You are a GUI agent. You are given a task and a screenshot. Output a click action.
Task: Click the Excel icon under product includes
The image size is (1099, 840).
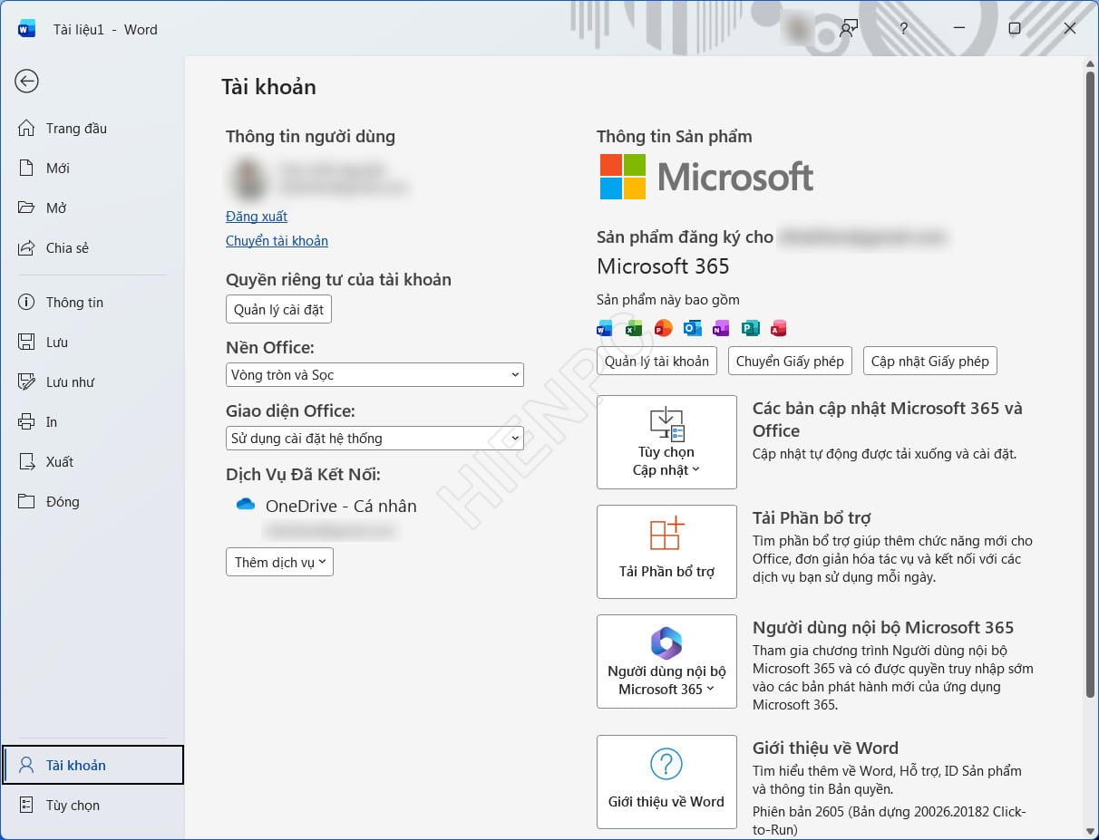click(x=634, y=328)
